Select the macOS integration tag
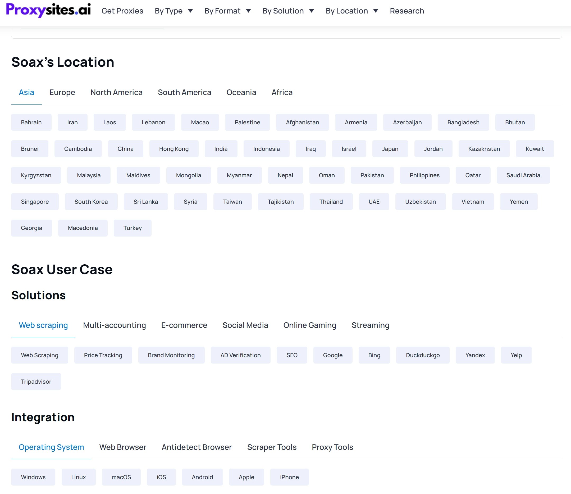 [121, 477]
